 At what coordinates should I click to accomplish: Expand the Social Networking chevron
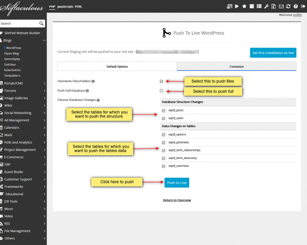coord(44,113)
